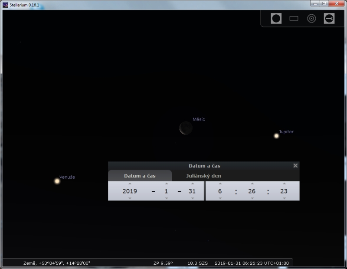The height and width of the screenshot is (269, 347).
Task: Switch to the Juliánský den tab
Action: (x=203, y=176)
